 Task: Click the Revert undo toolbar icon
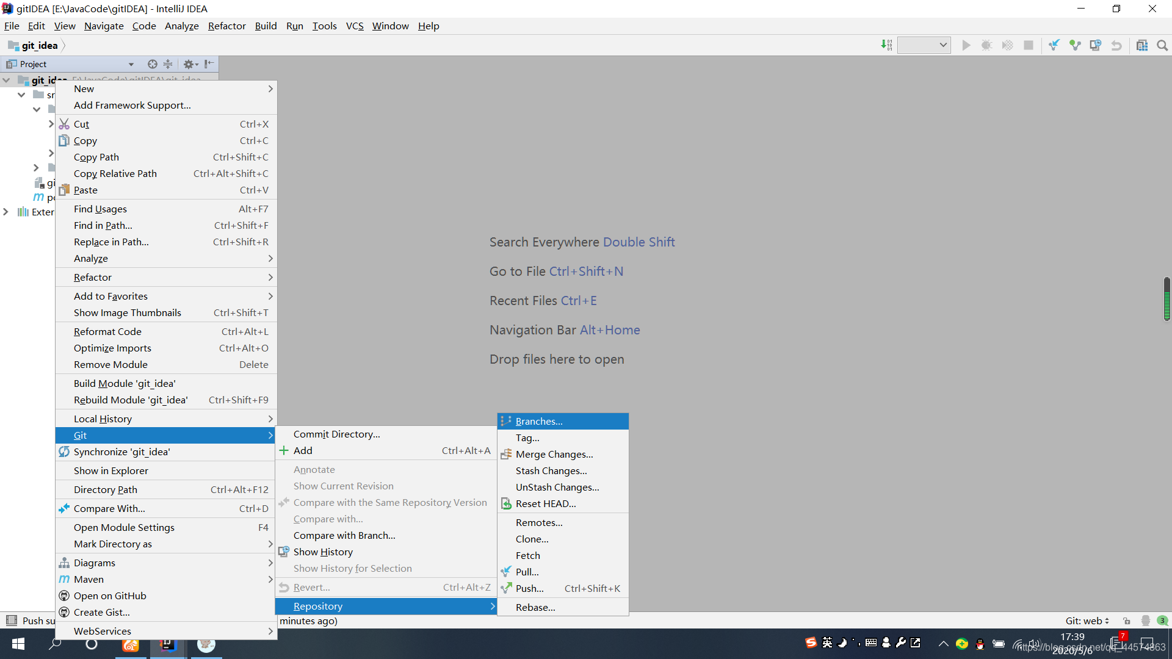(x=1116, y=45)
